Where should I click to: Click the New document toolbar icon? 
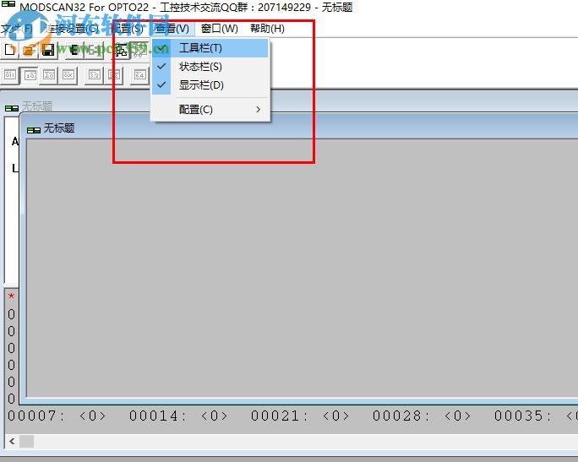(10, 50)
